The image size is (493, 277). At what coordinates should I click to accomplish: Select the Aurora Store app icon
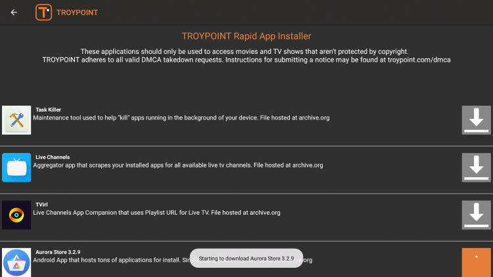click(x=16, y=263)
